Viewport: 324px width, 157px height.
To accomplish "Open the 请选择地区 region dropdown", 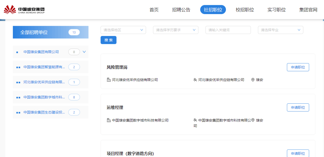I will 123,30.
